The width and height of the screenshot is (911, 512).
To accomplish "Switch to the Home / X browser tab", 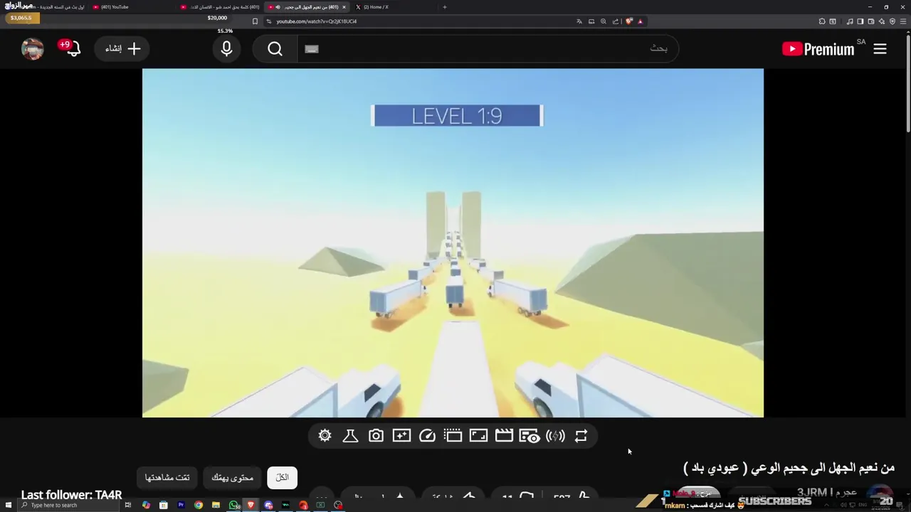I will coord(391,7).
